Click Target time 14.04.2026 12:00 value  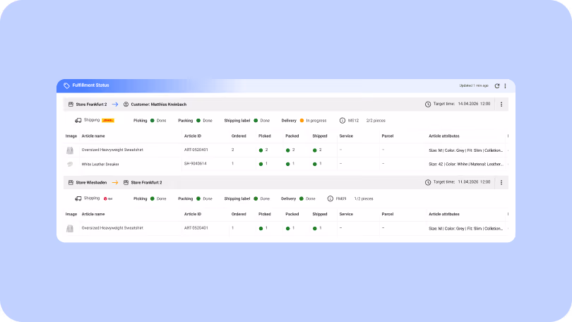tap(475, 104)
